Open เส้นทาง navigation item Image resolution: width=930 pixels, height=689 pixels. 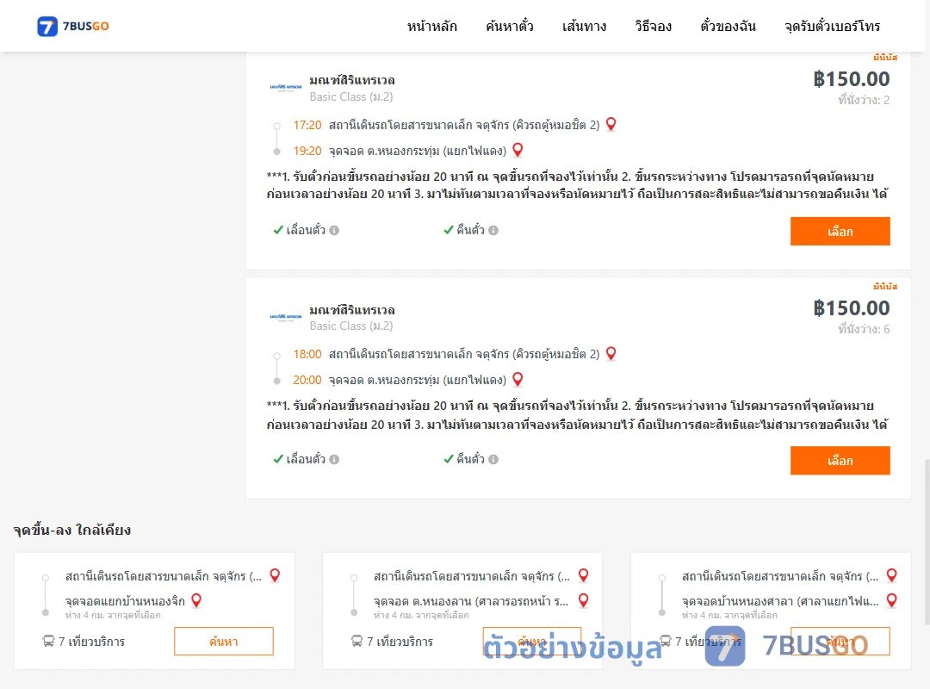pos(584,26)
